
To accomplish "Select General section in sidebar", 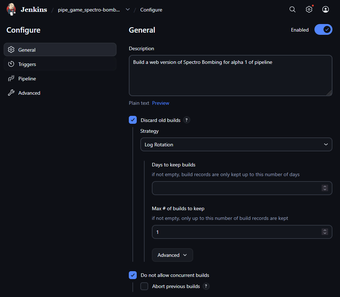I will tap(60, 50).
